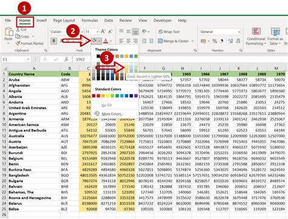The image size is (288, 219).
Task: Click the Name Box showing E1
Action: pyautogui.click(x=14, y=59)
